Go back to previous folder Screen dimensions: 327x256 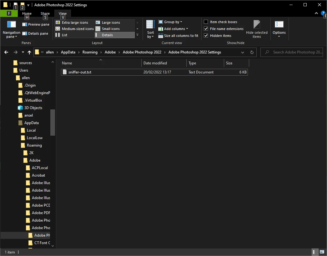(6, 52)
